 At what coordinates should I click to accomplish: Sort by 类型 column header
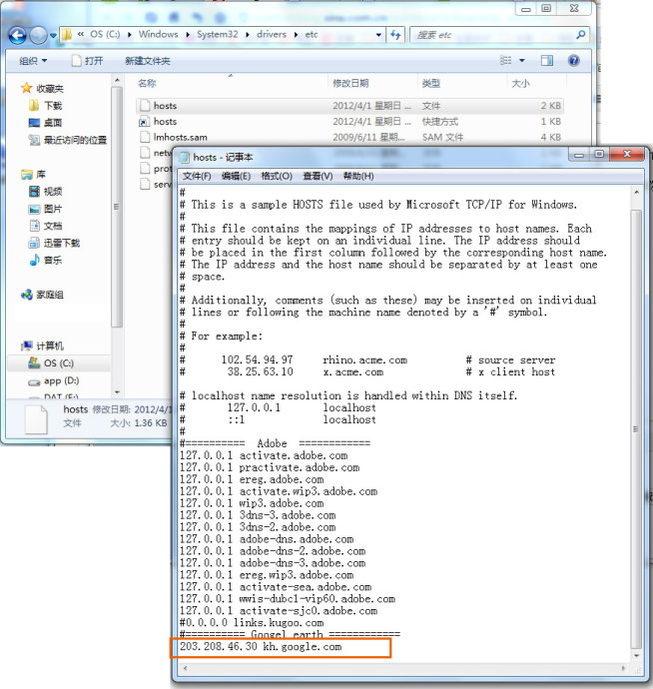pos(430,83)
